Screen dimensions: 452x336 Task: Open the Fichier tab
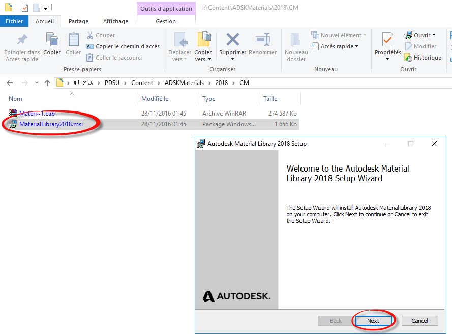click(14, 21)
